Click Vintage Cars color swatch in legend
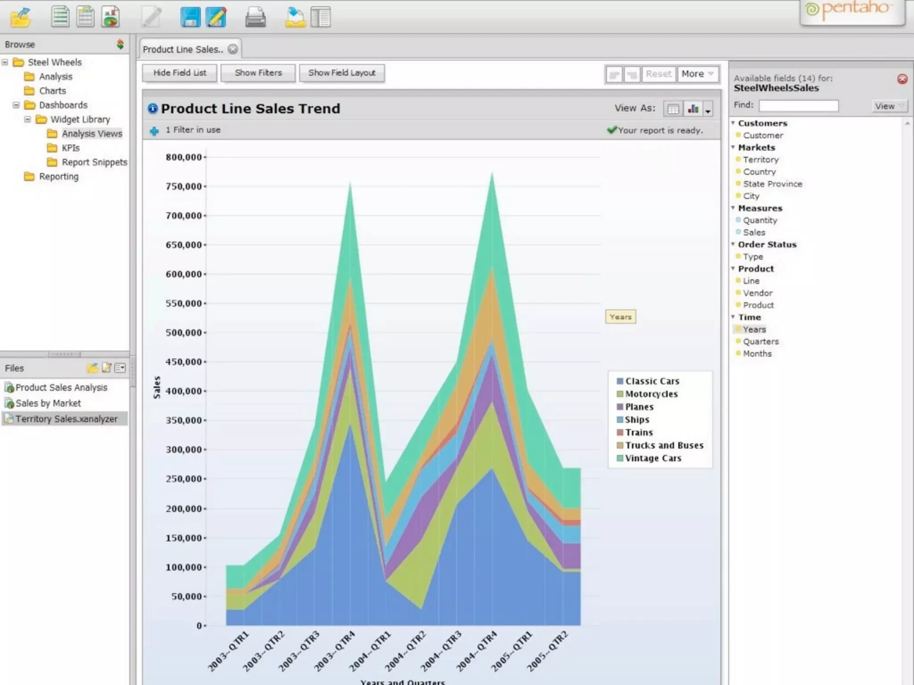The width and height of the screenshot is (914, 685). [x=619, y=458]
